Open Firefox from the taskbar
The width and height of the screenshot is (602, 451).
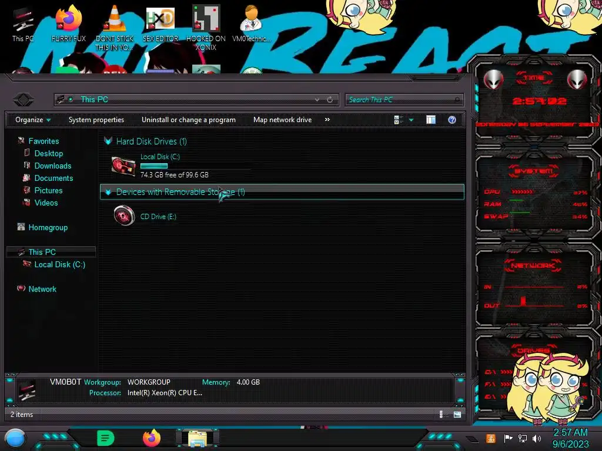click(152, 438)
